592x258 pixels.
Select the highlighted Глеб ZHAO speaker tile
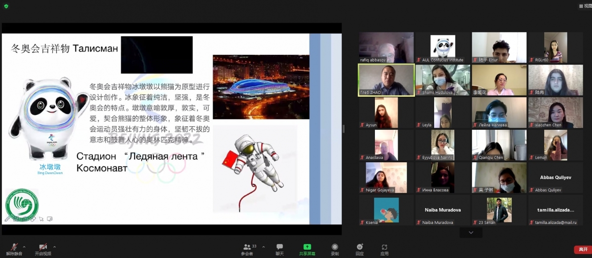coord(386,80)
